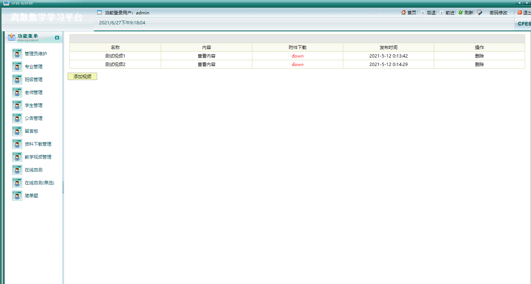Open 在线自测 from the menu

[x=34, y=170]
